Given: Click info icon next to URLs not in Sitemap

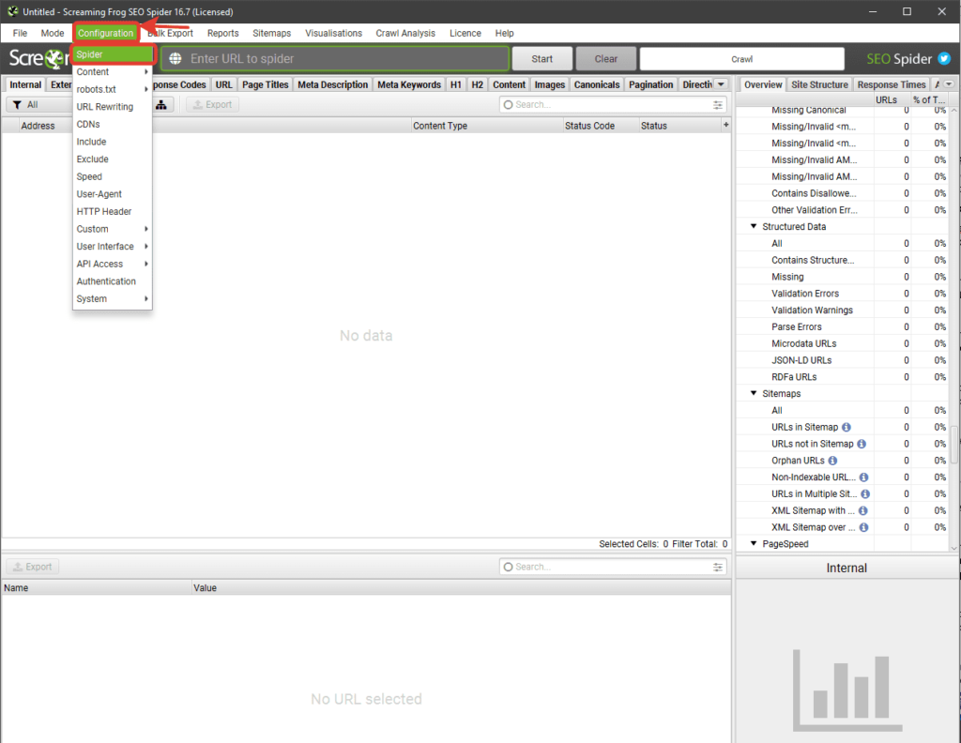Looking at the screenshot, I should [862, 444].
